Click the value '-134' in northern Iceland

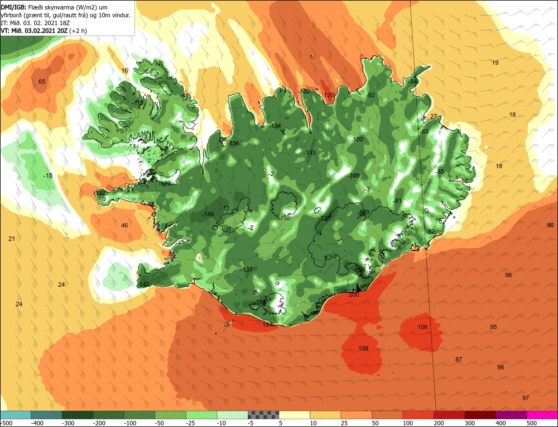[275, 126]
